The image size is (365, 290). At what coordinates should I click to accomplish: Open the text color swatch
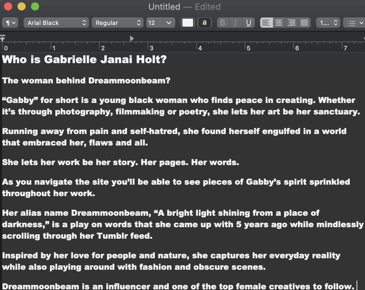(x=188, y=23)
